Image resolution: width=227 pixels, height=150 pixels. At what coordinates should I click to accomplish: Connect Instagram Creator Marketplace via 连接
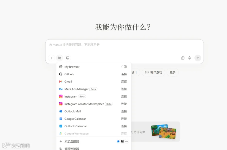pos(124,104)
